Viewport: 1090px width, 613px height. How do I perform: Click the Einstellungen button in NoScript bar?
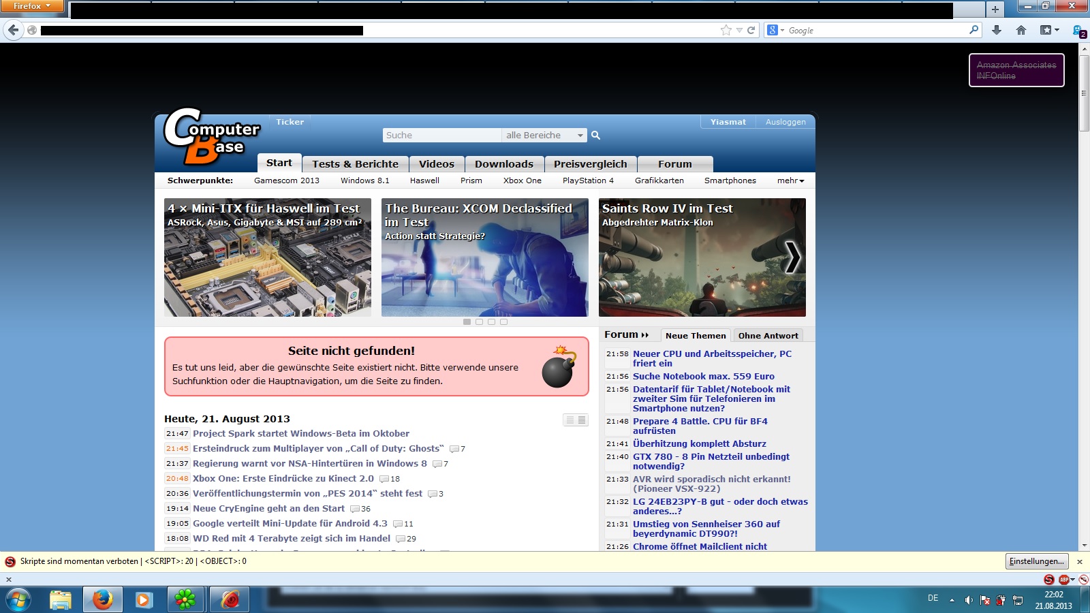click(1037, 561)
